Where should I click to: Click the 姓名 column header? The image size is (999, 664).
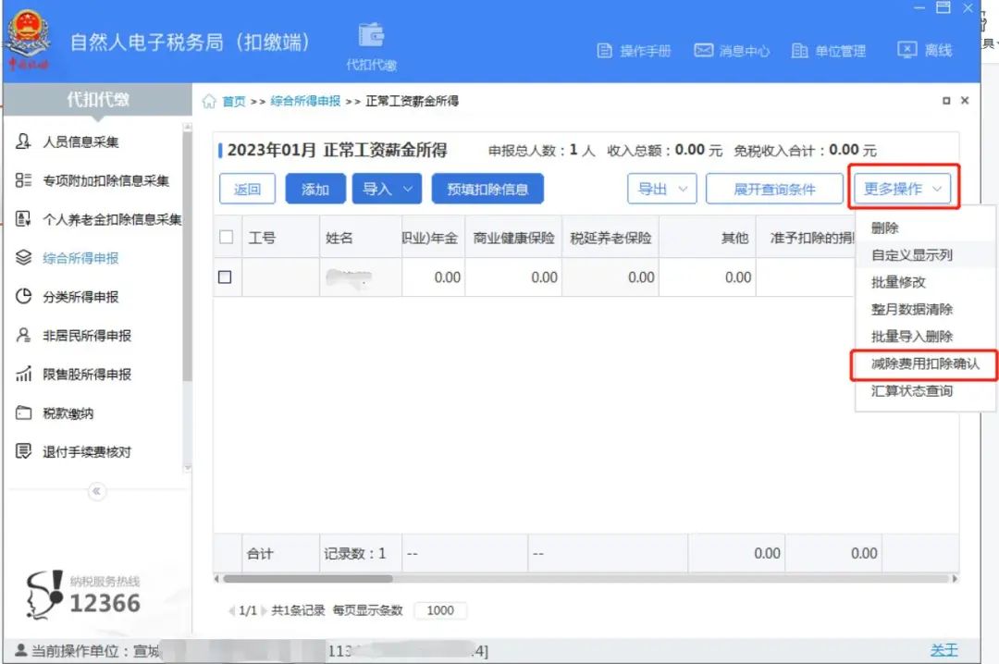361,237
